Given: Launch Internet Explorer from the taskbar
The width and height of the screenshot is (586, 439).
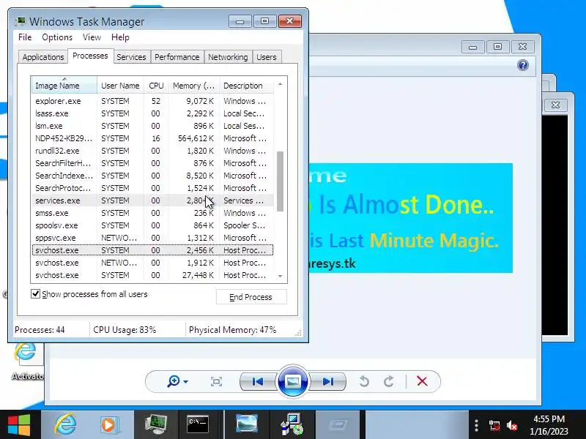Looking at the screenshot, I should [66, 424].
